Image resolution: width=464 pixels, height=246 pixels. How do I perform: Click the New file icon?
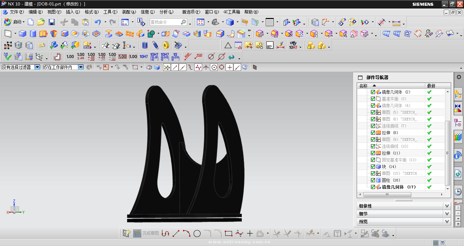31,22
